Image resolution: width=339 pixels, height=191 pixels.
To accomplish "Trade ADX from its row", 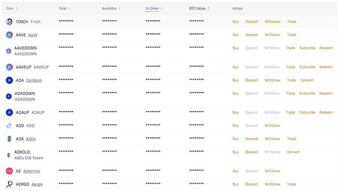I will coord(292,139).
